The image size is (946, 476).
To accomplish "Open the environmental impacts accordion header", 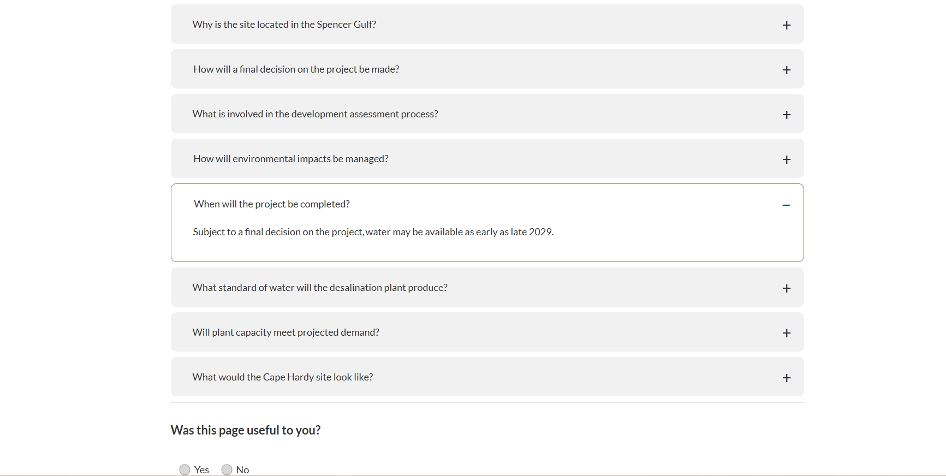I will (290, 158).
